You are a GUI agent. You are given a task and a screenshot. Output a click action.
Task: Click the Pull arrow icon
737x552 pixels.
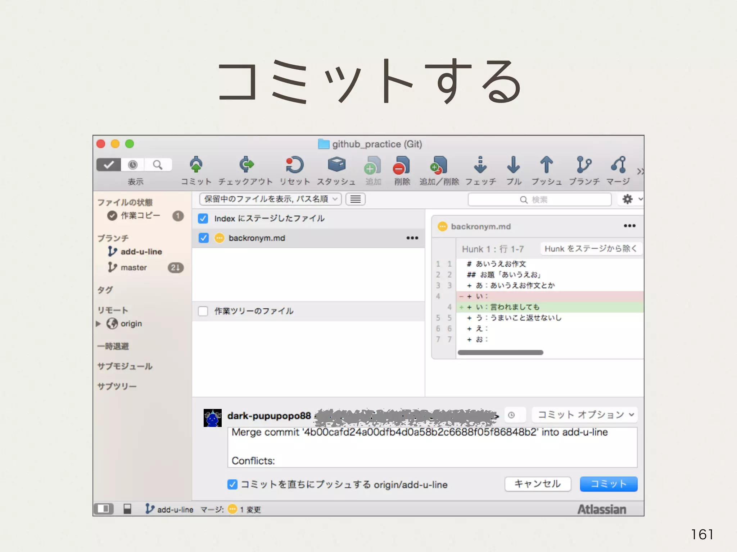pos(514,165)
